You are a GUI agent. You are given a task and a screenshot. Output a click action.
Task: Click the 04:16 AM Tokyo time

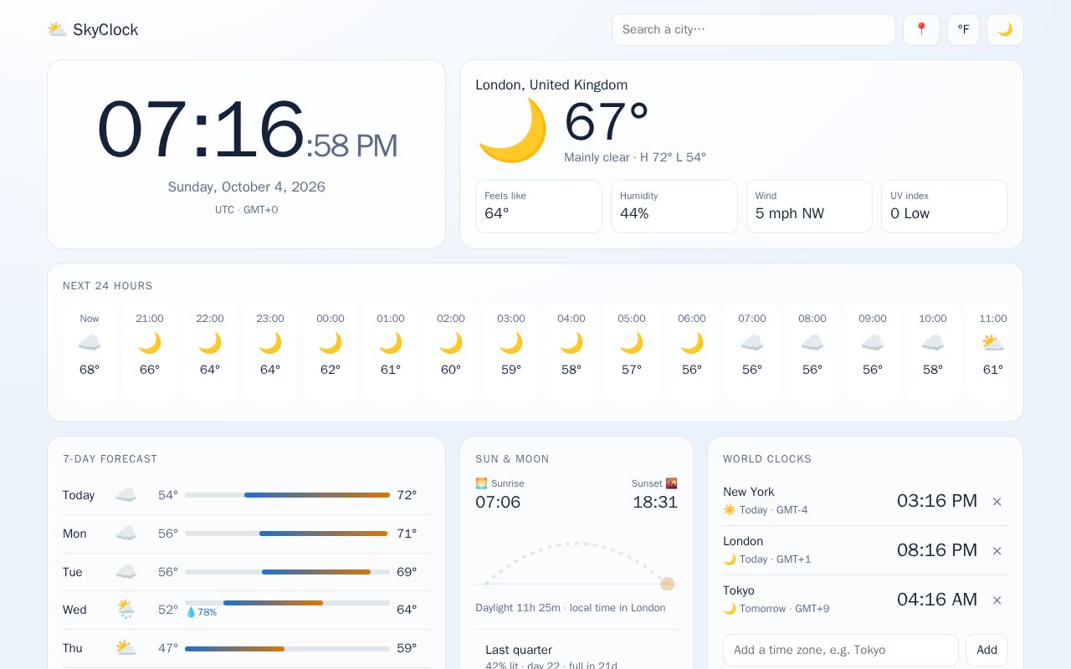(937, 600)
